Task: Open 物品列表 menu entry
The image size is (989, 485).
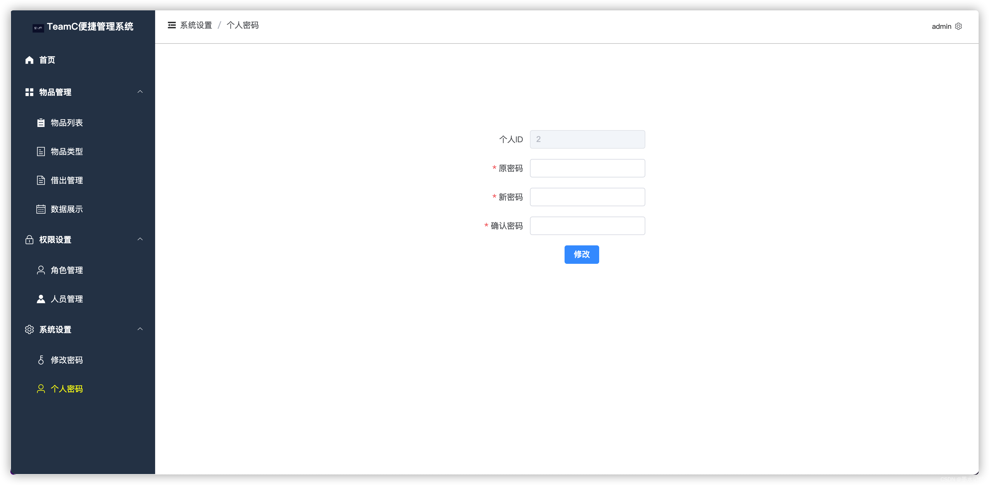Action: (83, 123)
